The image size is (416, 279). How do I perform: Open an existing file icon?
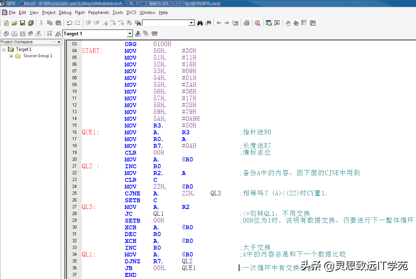(14, 23)
